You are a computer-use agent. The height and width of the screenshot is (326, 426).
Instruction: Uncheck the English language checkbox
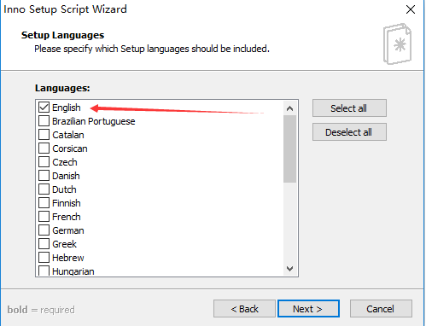pos(44,108)
